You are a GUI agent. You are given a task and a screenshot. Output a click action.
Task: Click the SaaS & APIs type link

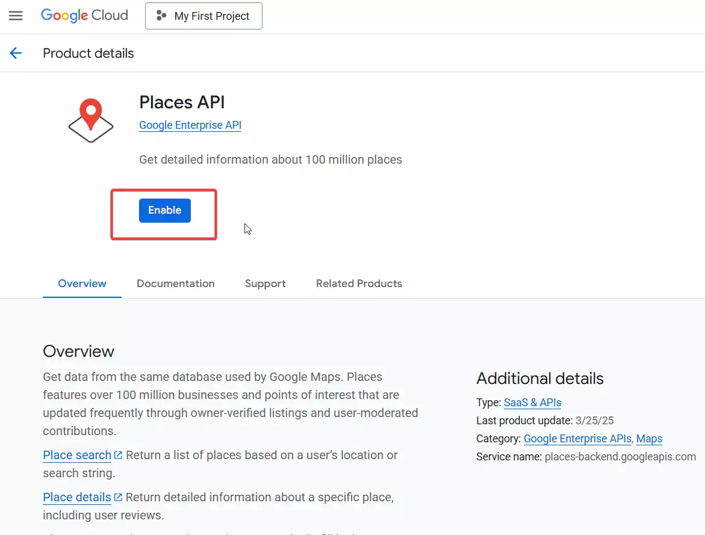532,403
